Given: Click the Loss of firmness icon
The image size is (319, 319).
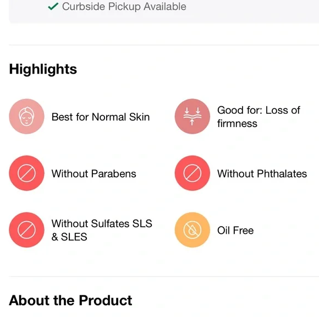Looking at the screenshot, I should click(193, 117).
